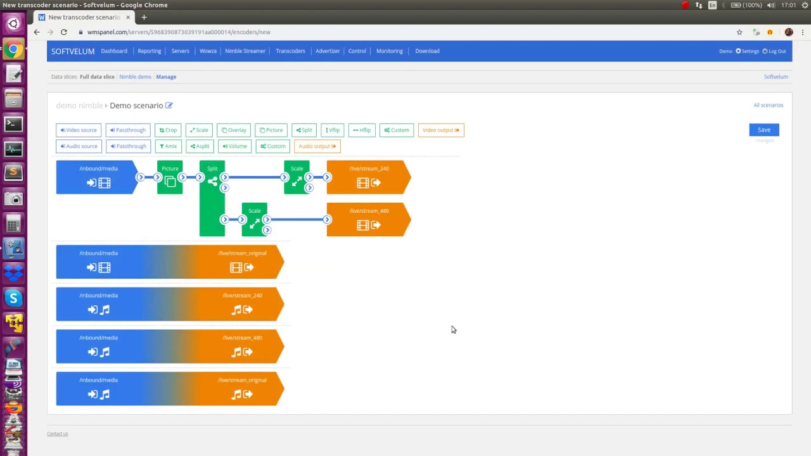Open the green Split node in the pipeline
Screen dimensions: 811x456
212,198
